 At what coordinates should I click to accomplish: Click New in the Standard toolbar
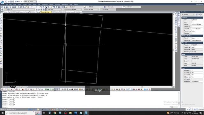pos(2,7)
